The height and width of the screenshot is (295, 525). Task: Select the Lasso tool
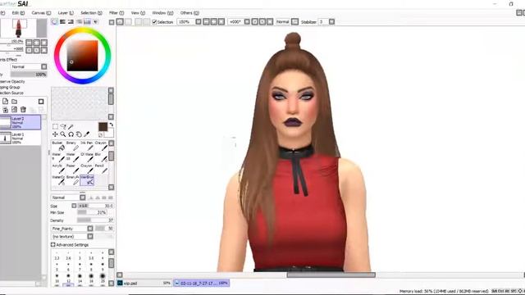click(x=63, y=126)
